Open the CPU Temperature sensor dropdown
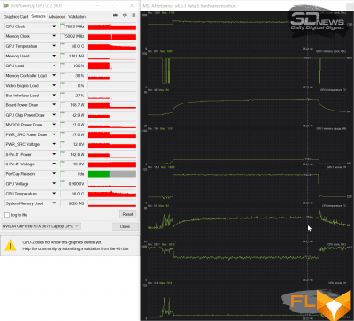Screen dimensions: 354x321 point(54,194)
